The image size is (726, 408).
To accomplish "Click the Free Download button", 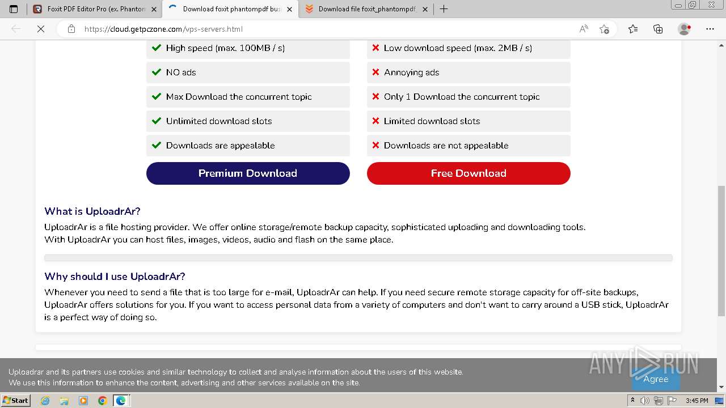I will pos(468,173).
